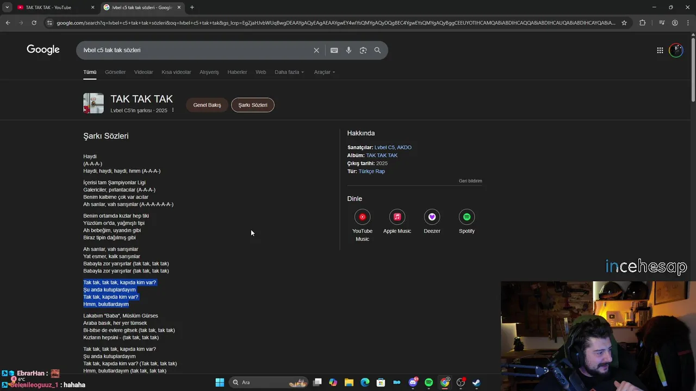
Task: Select the 'Kısa videolar' results tab
Action: tap(176, 72)
